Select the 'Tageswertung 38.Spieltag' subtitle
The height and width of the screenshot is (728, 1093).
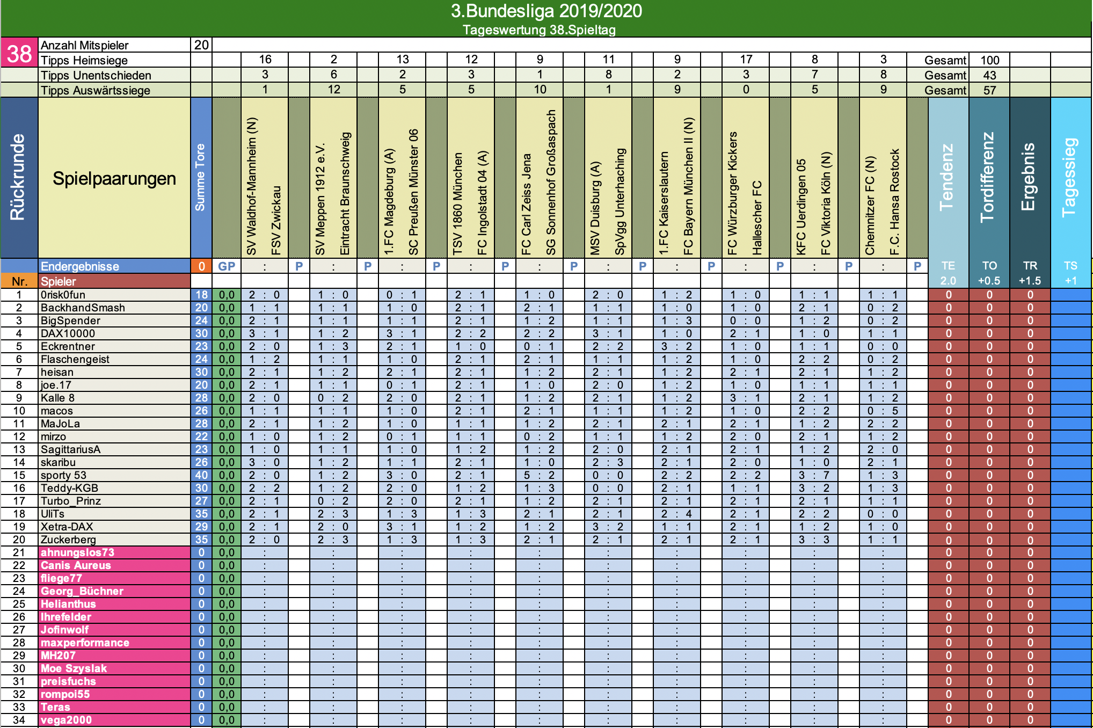(539, 30)
